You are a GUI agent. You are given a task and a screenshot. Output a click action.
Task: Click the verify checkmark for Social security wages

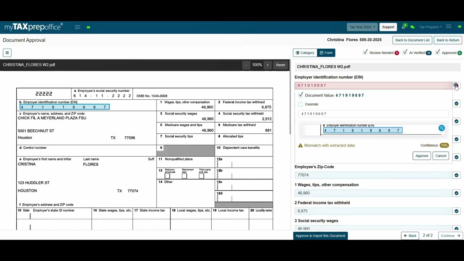[x=456, y=228]
